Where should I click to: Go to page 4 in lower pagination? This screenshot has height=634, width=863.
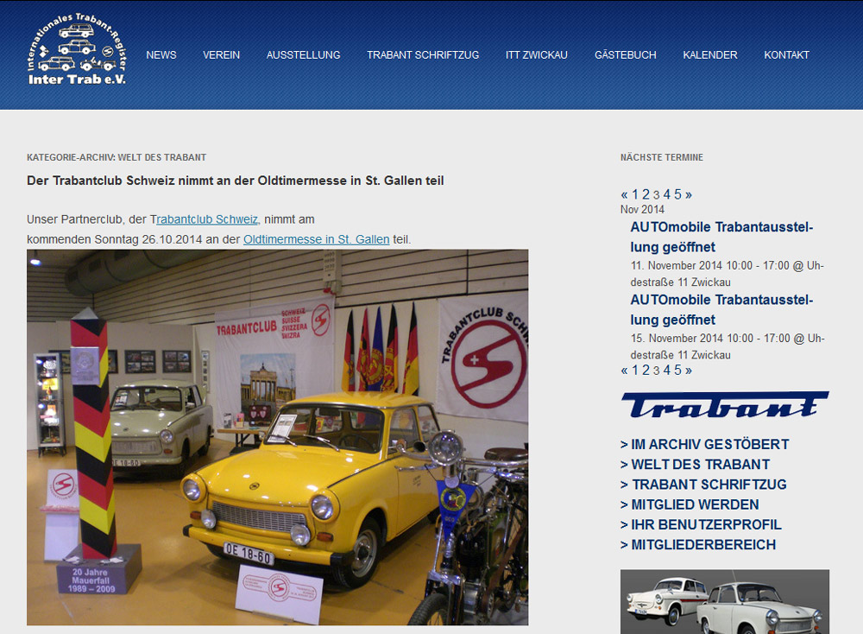pyautogui.click(x=667, y=371)
